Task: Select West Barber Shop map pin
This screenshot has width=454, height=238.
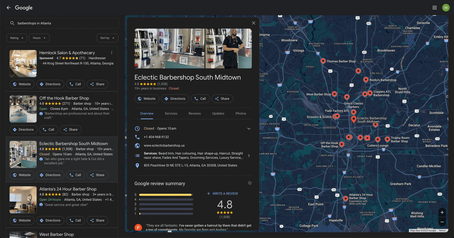Action: point(335,94)
